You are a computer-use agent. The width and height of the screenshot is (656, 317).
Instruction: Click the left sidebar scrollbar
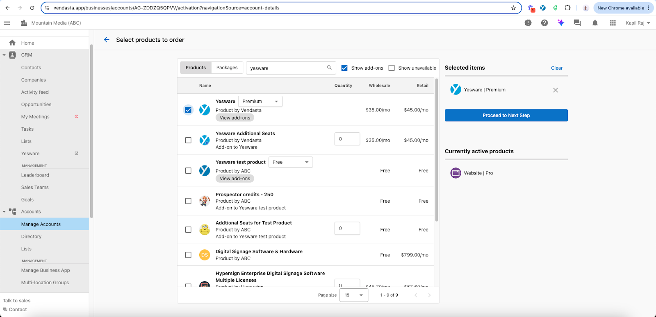click(x=91, y=131)
